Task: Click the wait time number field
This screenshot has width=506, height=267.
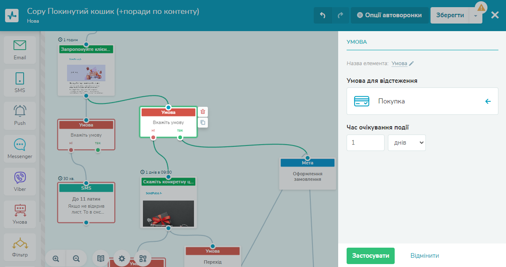Action: pyautogui.click(x=365, y=143)
